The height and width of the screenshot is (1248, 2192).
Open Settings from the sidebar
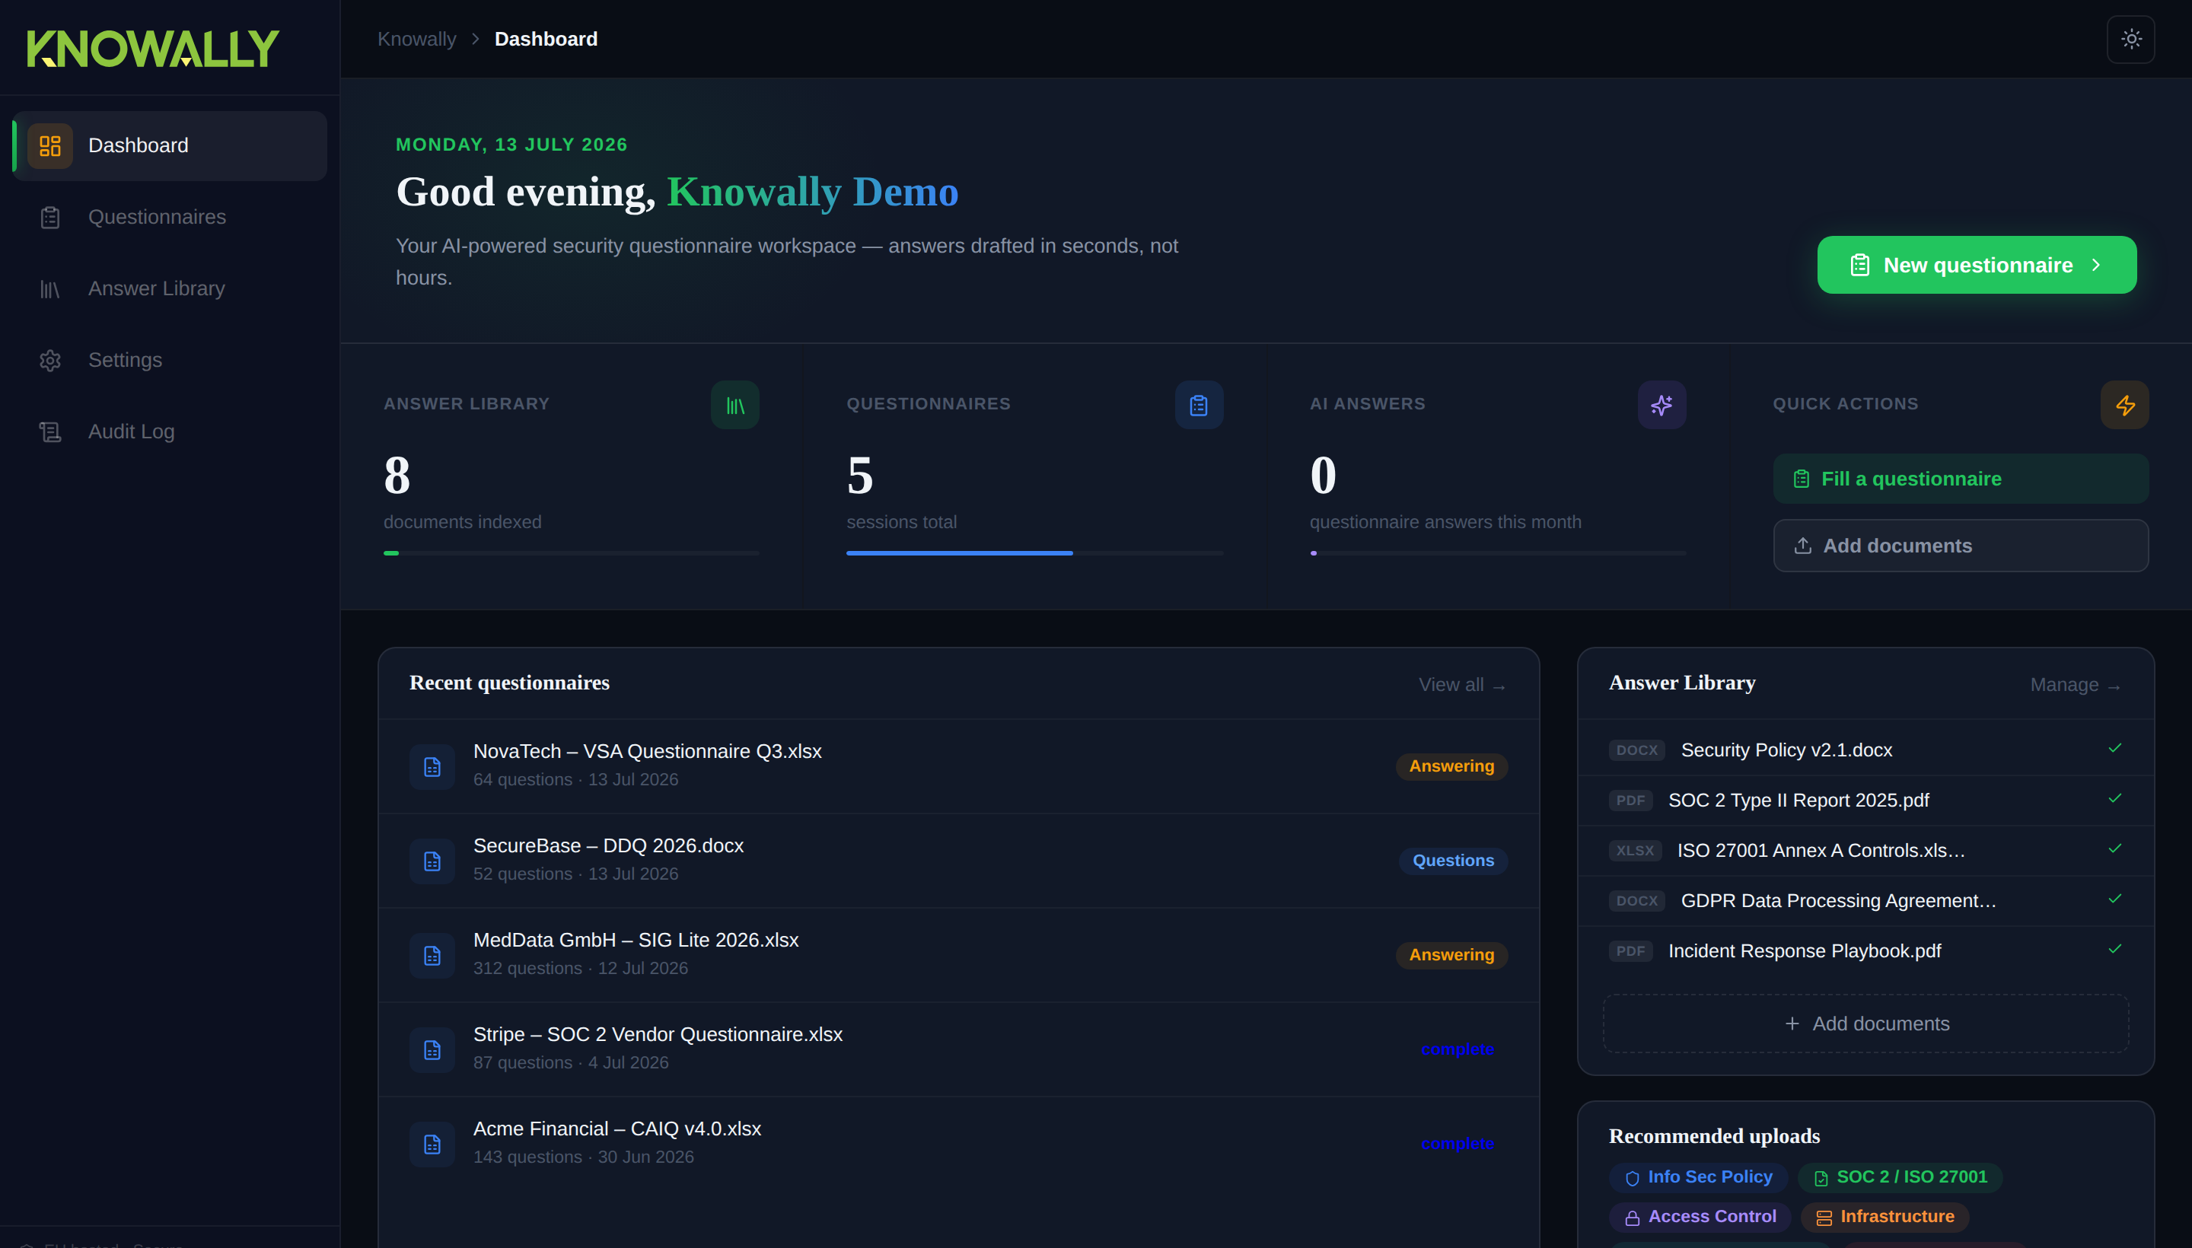170,361
